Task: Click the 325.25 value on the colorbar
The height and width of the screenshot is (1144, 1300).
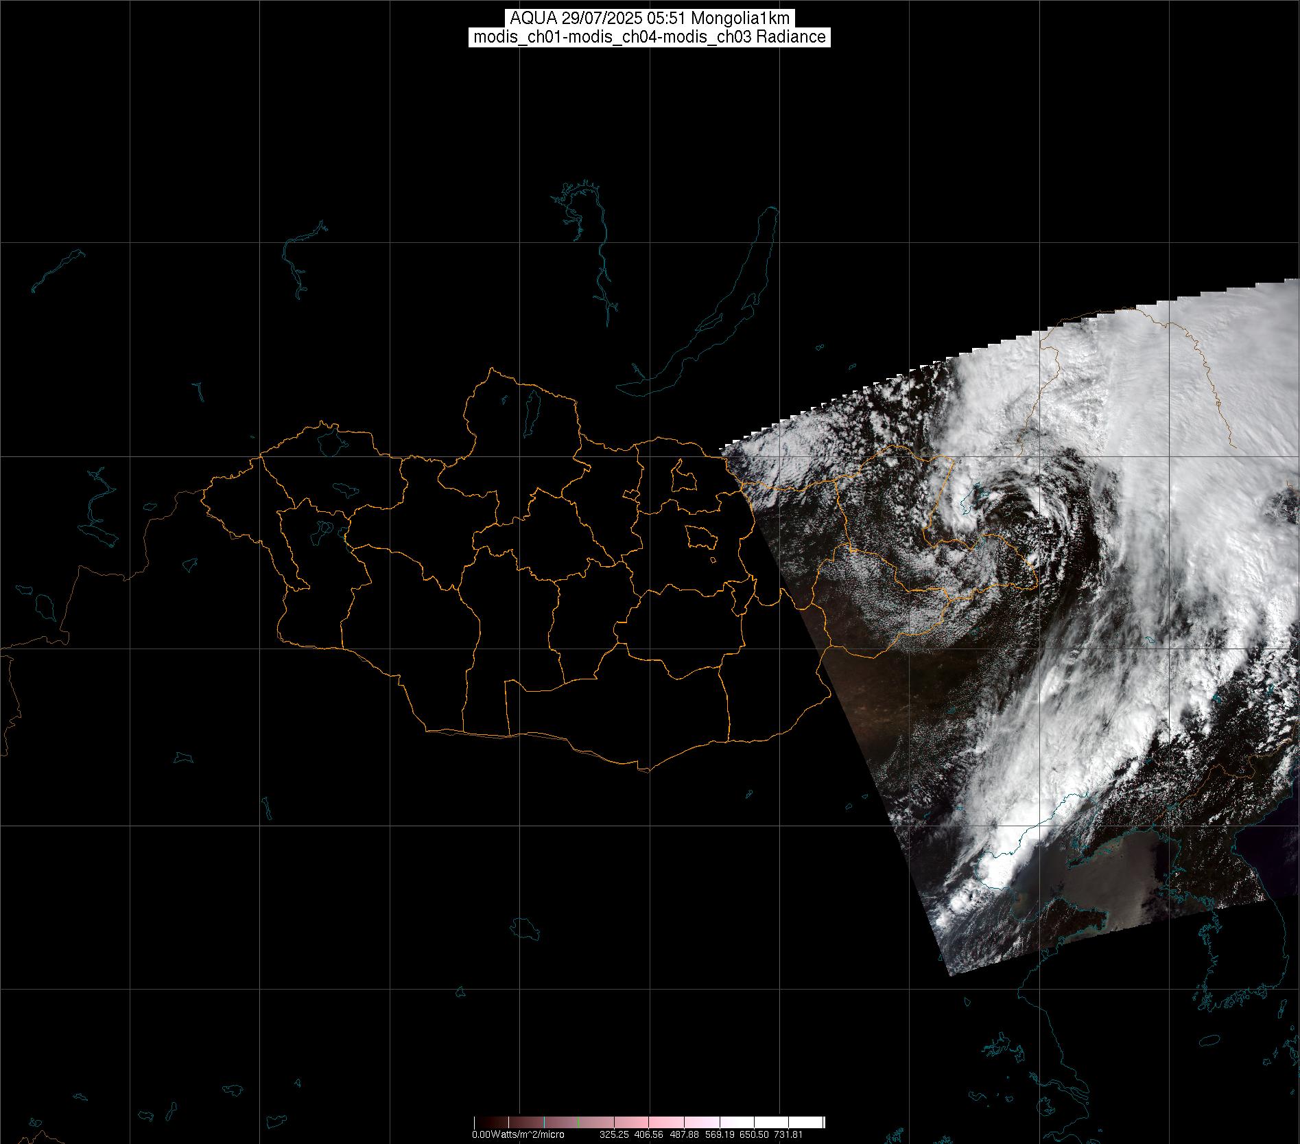Action: point(614,1134)
